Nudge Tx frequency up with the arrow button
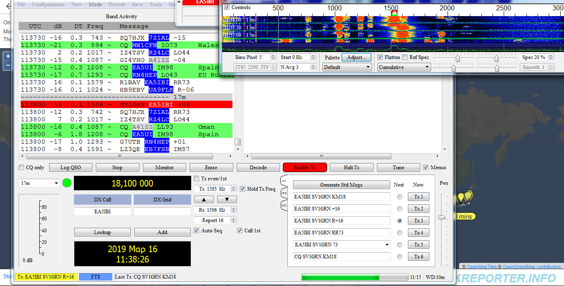Image resolution: width=564 pixels, height=286 pixels. pos(204,199)
